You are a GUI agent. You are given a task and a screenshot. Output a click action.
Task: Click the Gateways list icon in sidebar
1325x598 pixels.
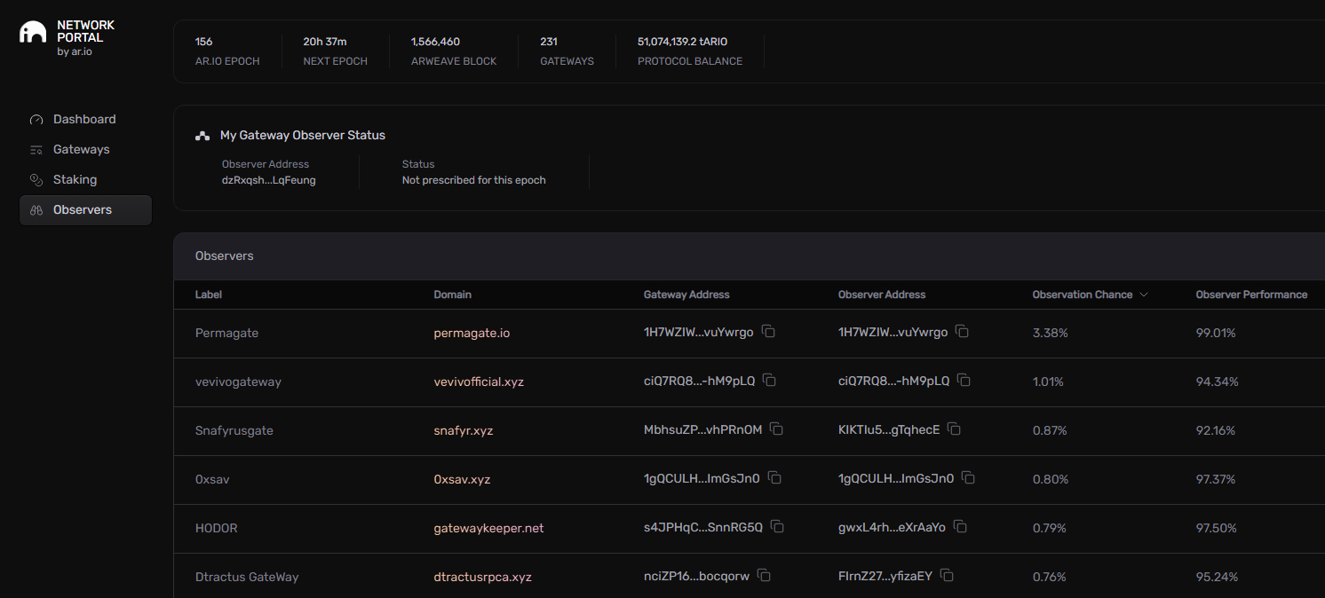click(x=36, y=150)
